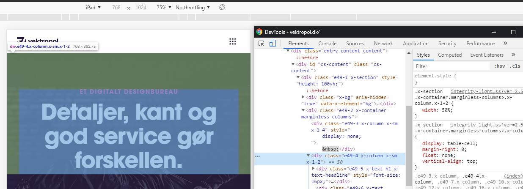Show more Styles pane tabs chevron

click(x=513, y=55)
